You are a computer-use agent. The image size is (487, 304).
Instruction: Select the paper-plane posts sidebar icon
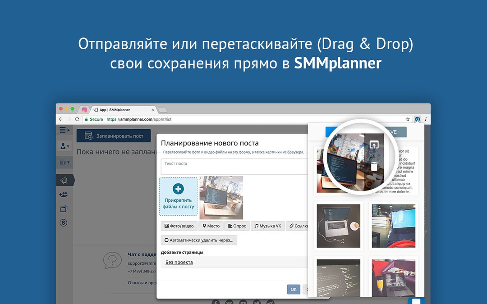[64, 180]
